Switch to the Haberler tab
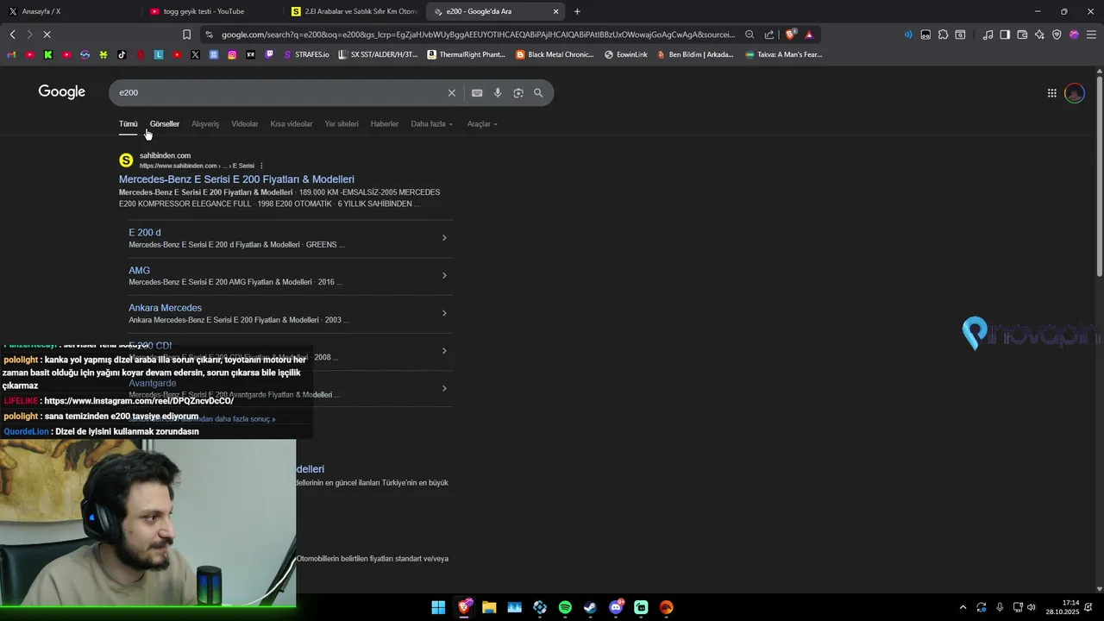 click(385, 124)
